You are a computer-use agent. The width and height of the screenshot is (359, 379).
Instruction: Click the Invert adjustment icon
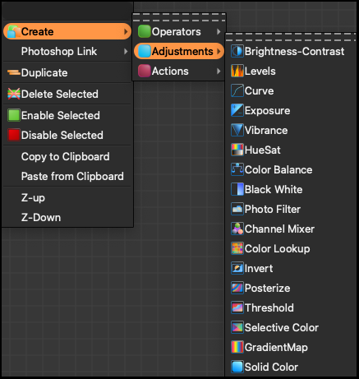click(237, 268)
